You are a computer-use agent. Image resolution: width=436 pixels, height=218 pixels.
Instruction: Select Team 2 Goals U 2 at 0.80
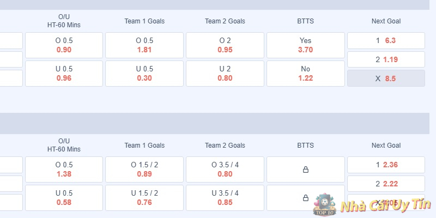point(225,74)
